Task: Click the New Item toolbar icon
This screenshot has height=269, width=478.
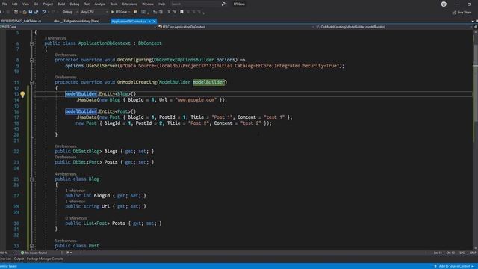Action: pos(16,12)
